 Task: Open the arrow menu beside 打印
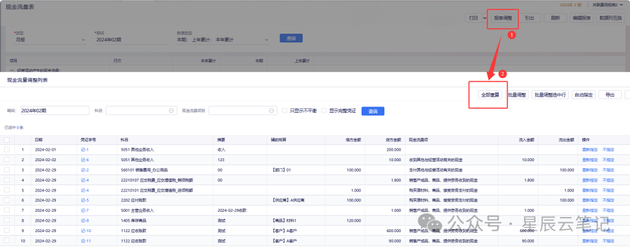484,18
